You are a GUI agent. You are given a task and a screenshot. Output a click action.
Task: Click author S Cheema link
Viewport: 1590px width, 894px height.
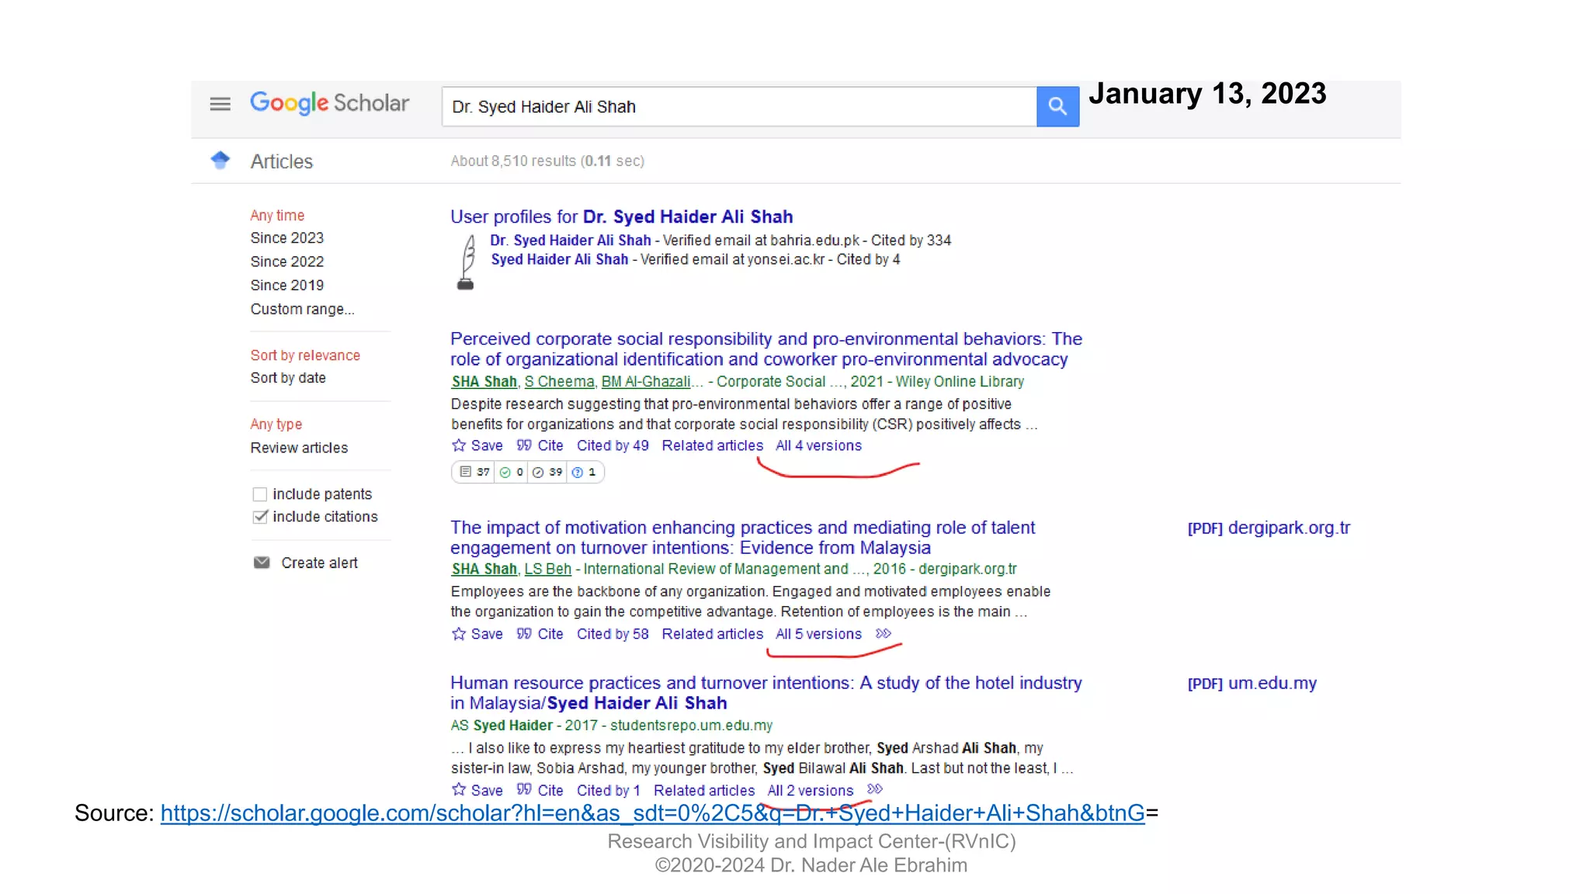pyautogui.click(x=559, y=382)
